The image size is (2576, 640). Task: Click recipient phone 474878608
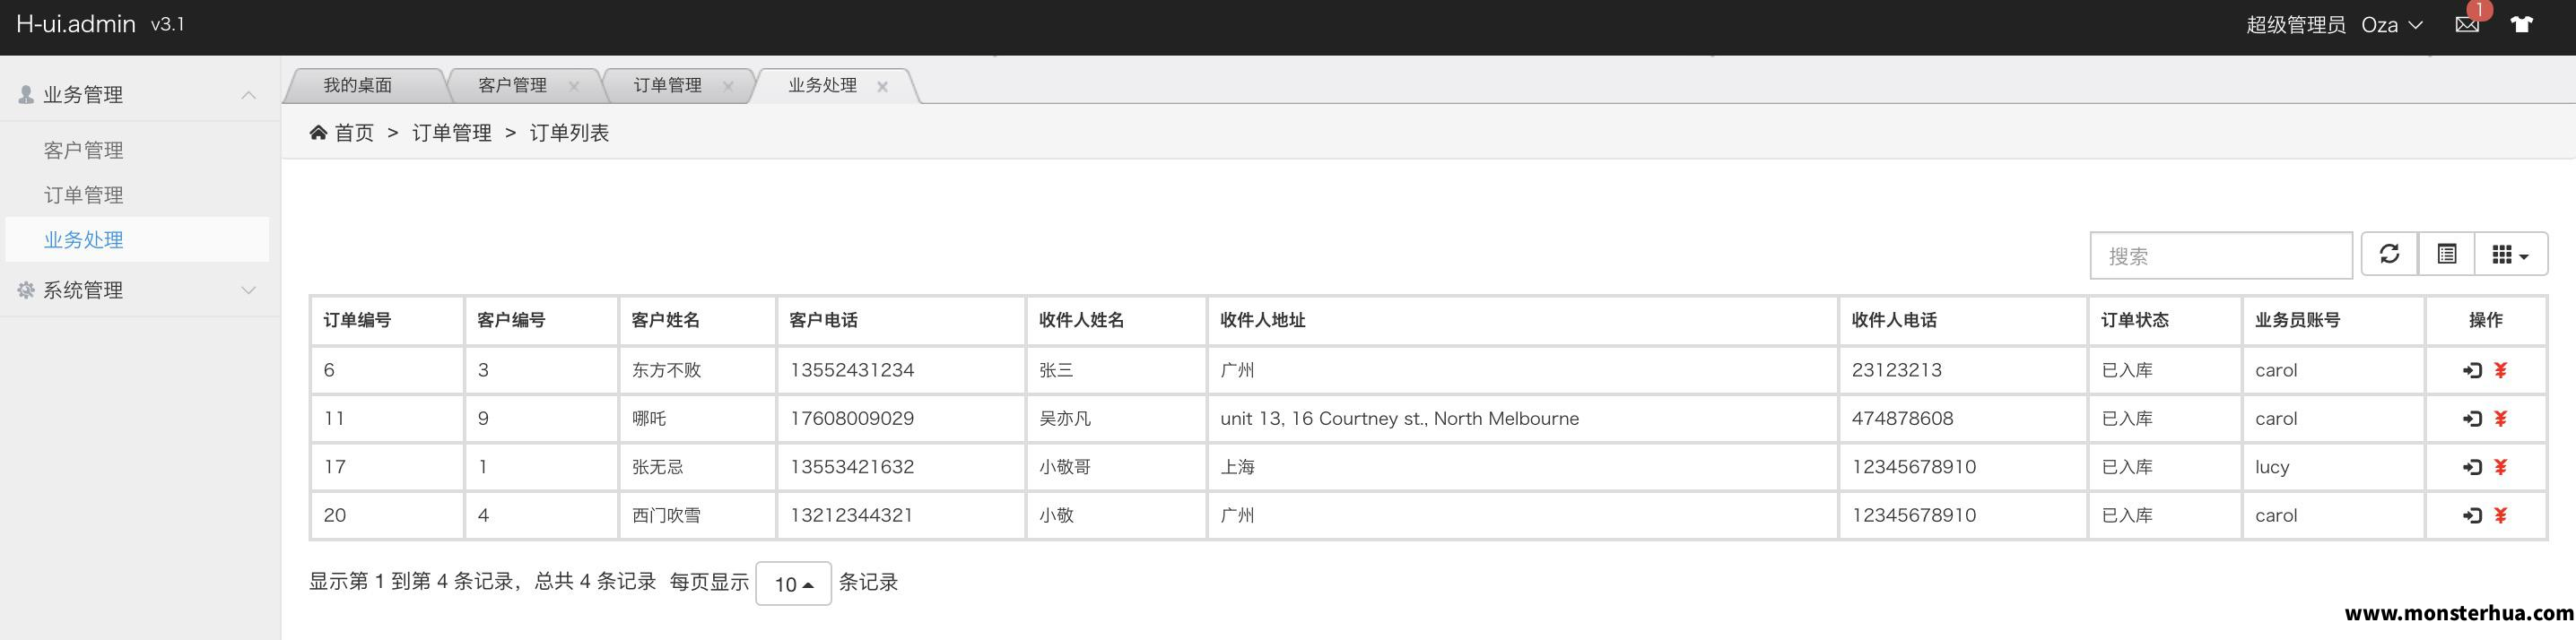pos(1902,419)
